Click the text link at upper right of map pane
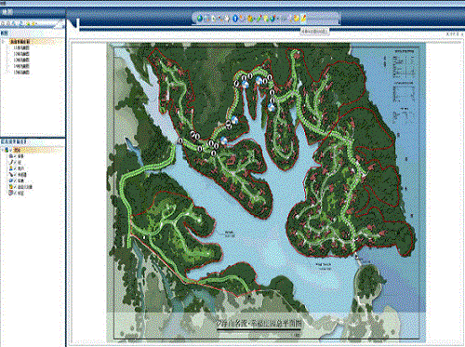 [x=454, y=33]
